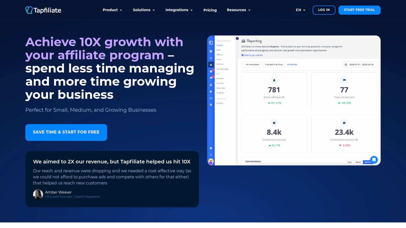Open the EN language selector

click(301, 10)
